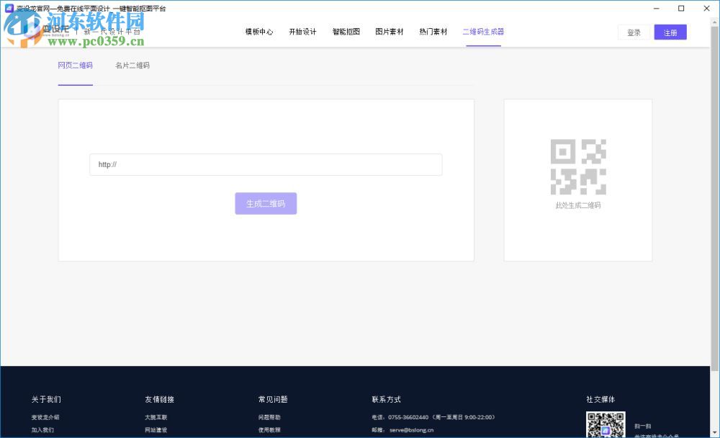Click the gray QR code placeholder graphic
The image size is (720, 438).
(578, 166)
